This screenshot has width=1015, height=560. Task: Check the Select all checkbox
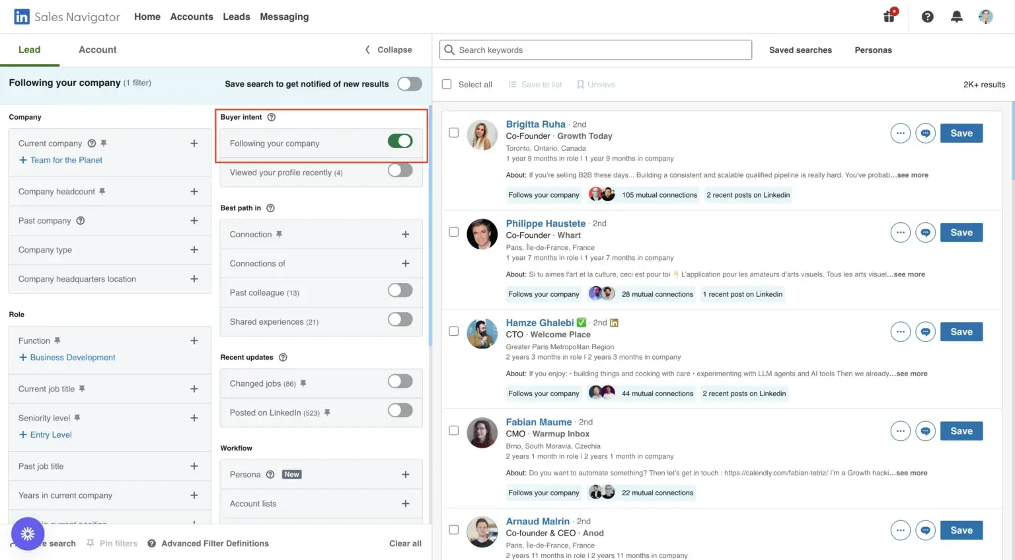point(447,84)
